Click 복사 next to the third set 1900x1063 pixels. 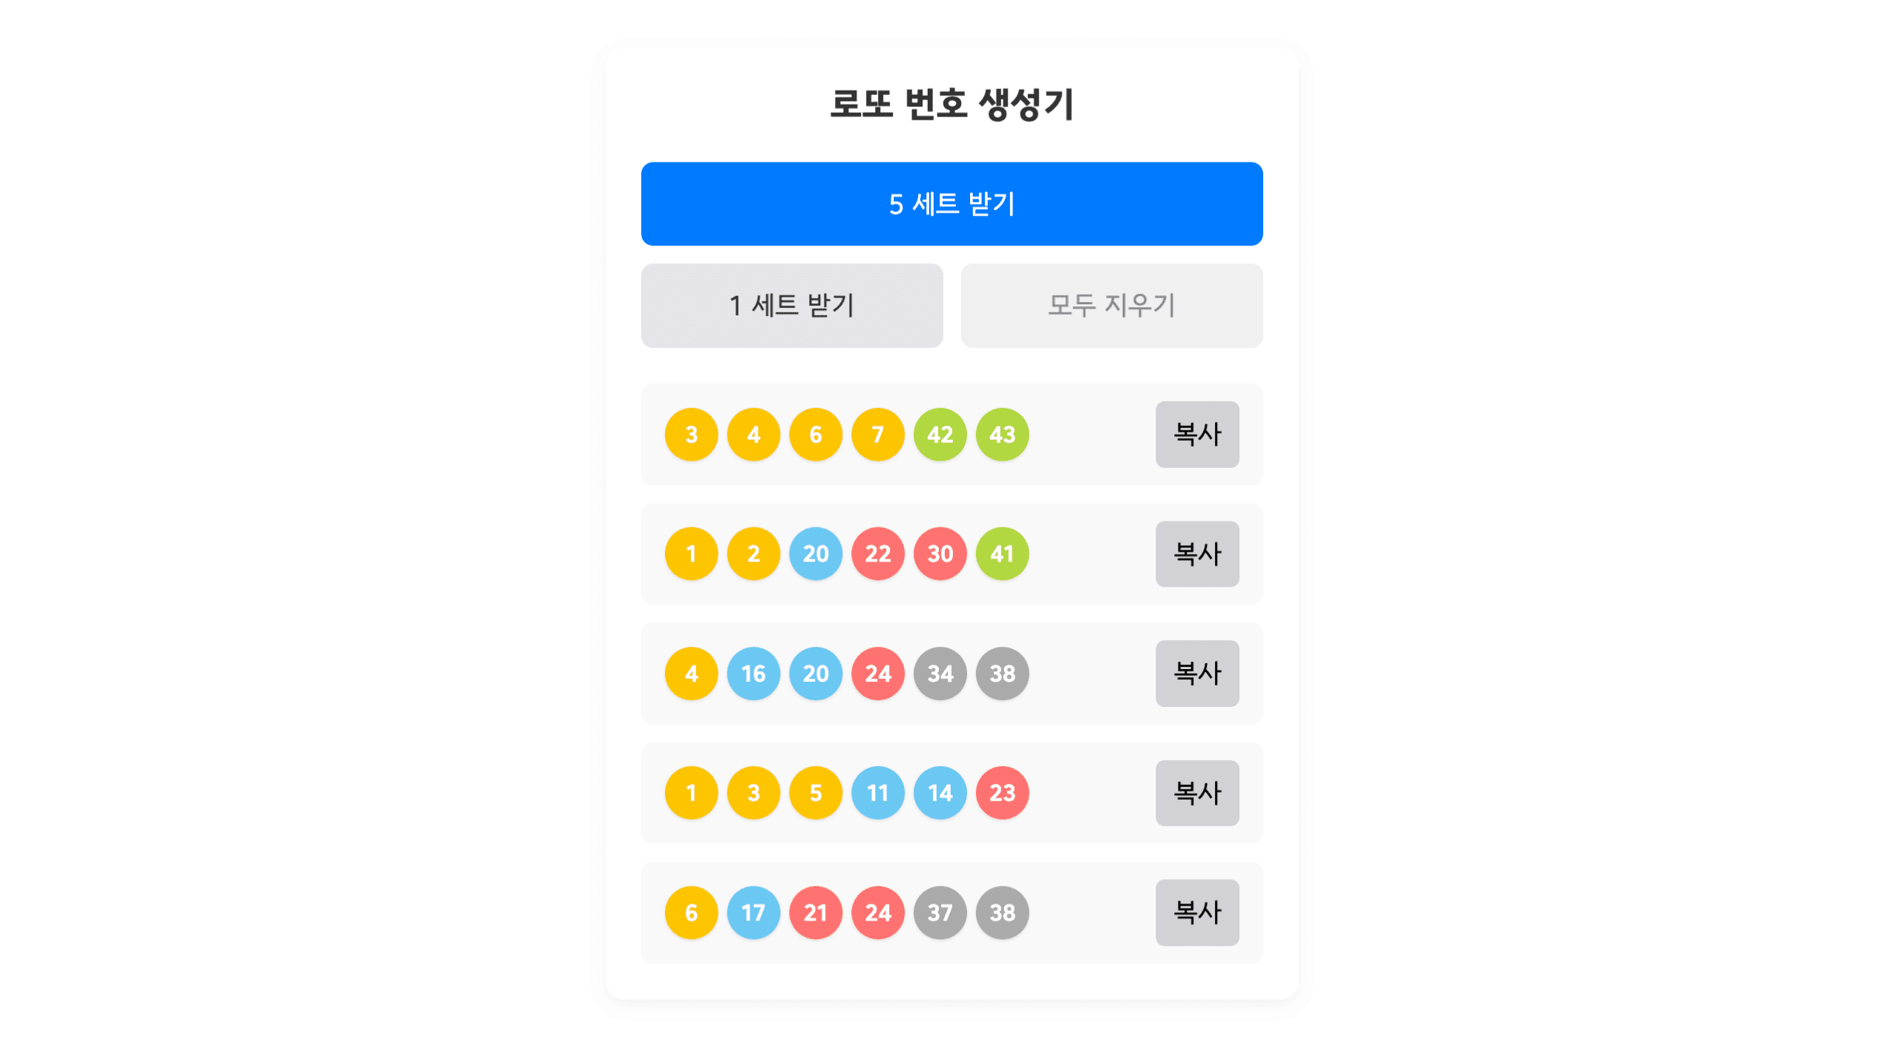(1197, 674)
